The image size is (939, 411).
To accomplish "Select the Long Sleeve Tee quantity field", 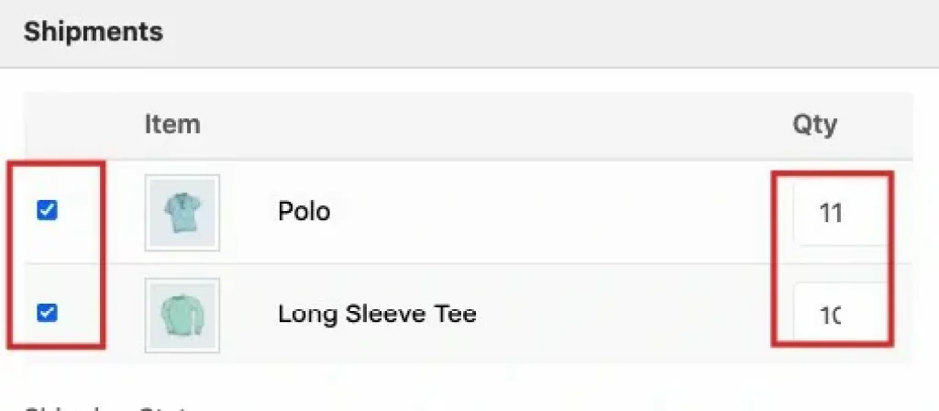I will [841, 313].
